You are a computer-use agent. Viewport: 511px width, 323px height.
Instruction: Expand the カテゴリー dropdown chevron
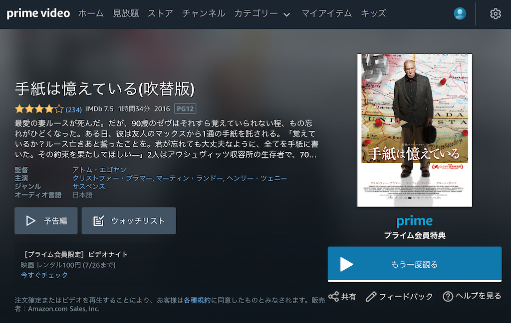pyautogui.click(x=287, y=14)
